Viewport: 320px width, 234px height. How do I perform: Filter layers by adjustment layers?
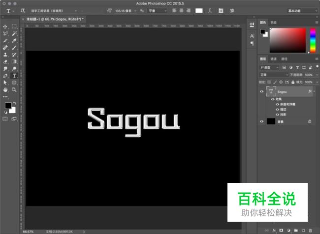coord(291,67)
